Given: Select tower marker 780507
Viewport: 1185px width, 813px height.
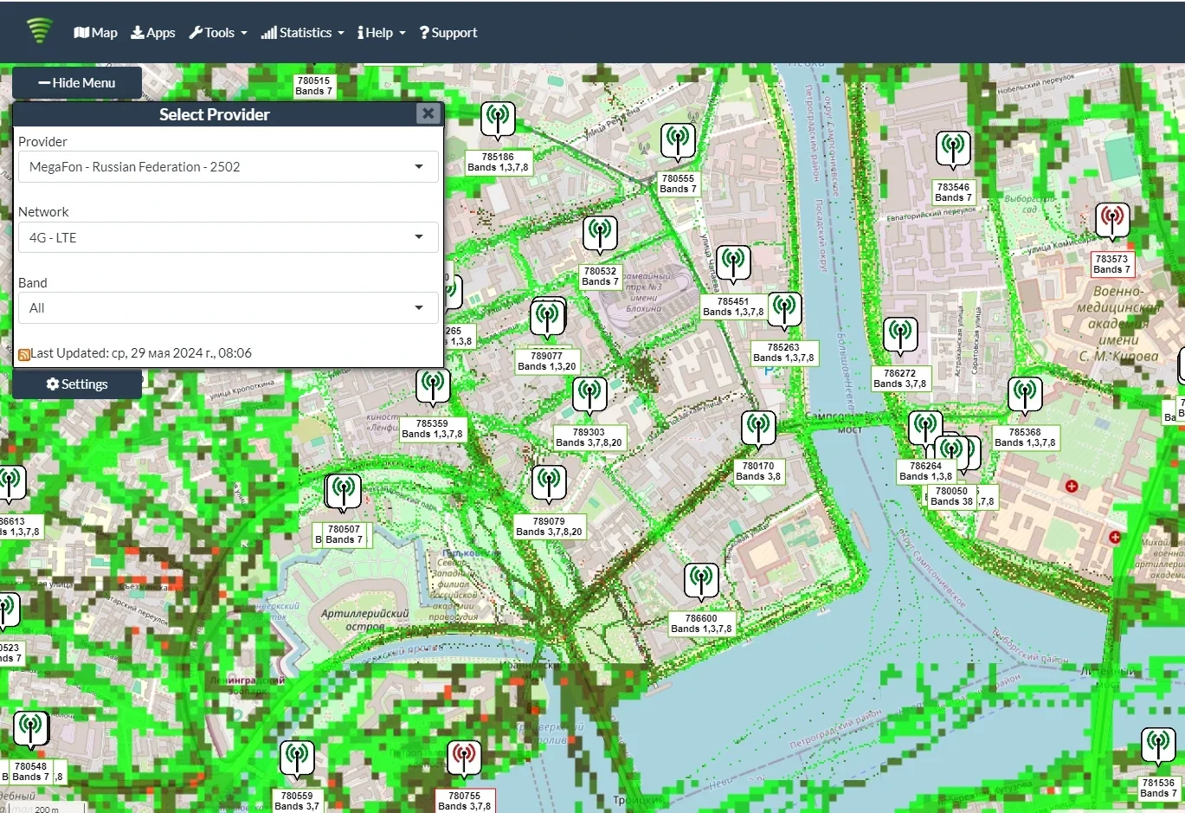Looking at the screenshot, I should 343,493.
